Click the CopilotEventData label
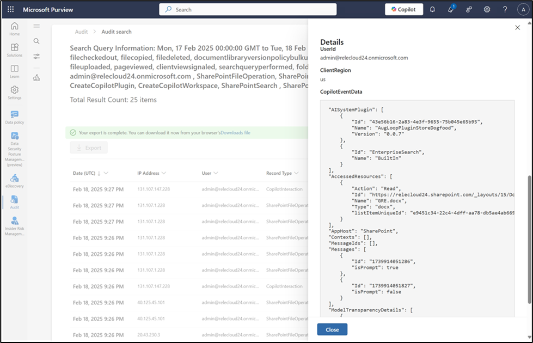533x343 pixels. coord(341,91)
